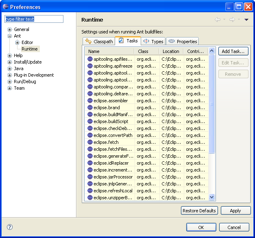
Task: Click the eclipse.idReplacer task icon
Action: pos(90,163)
